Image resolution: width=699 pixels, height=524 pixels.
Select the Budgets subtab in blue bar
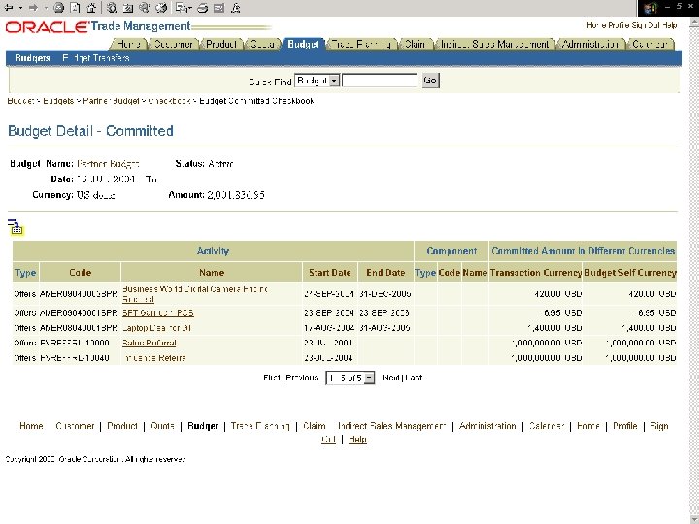pyautogui.click(x=32, y=58)
